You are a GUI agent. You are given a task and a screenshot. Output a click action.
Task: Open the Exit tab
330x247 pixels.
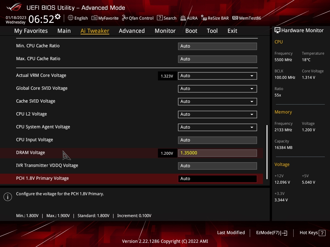pos(232,31)
